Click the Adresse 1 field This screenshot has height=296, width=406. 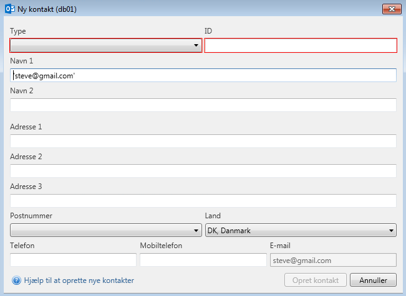pos(203,141)
